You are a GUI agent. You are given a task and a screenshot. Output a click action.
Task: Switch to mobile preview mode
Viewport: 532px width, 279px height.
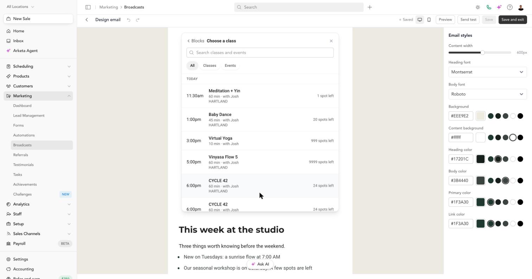tap(429, 20)
